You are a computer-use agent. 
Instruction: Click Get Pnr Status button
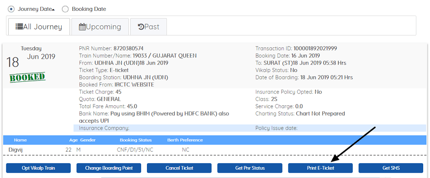tap(250, 168)
